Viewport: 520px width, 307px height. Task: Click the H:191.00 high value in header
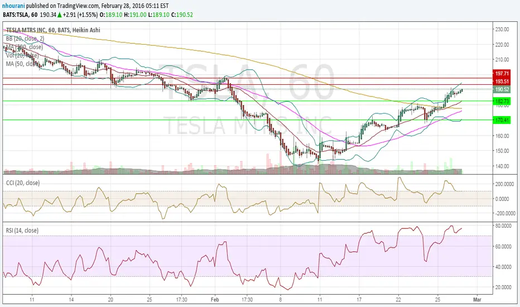pyautogui.click(x=135, y=15)
